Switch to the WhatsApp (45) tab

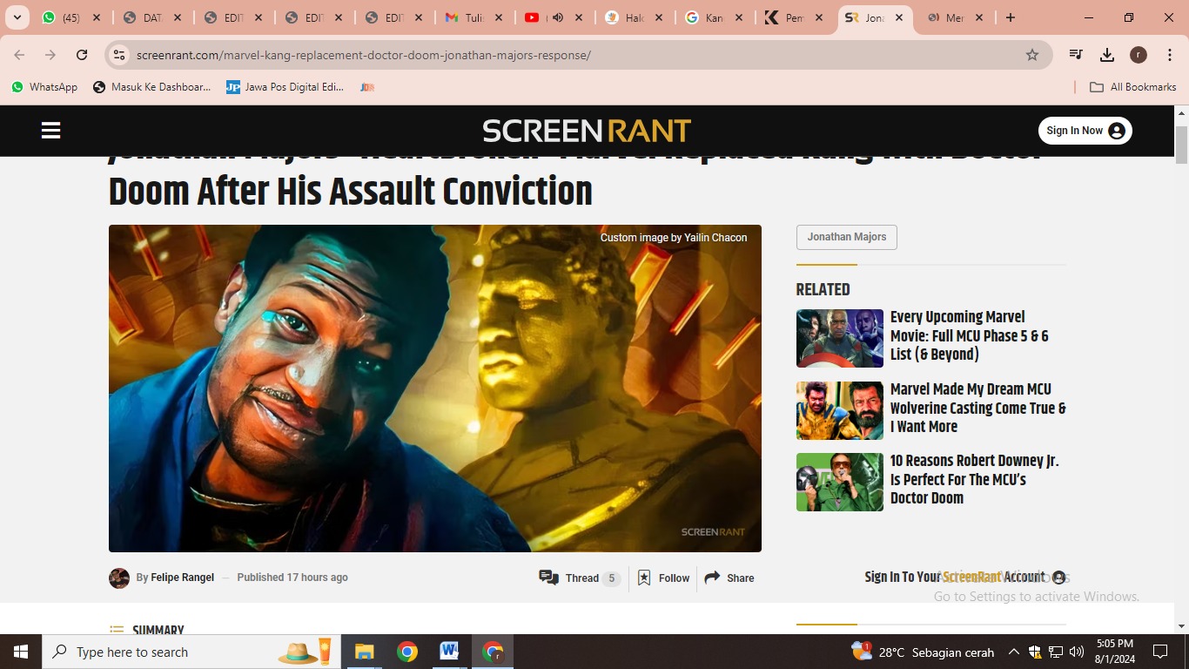pyautogui.click(x=70, y=17)
